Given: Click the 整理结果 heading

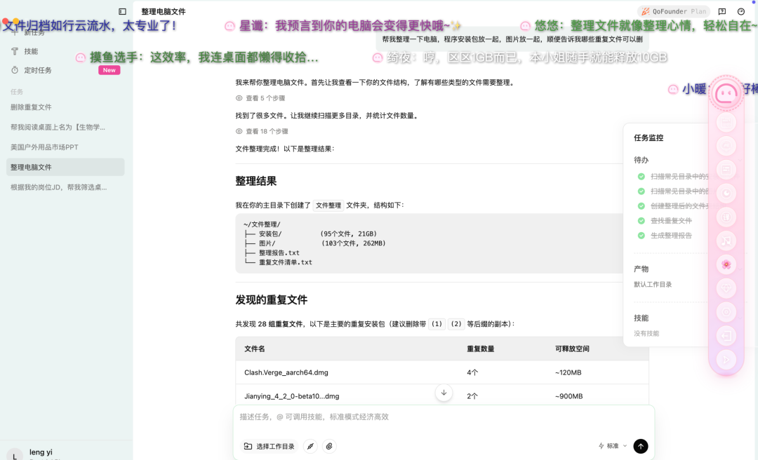Looking at the screenshot, I should point(255,181).
